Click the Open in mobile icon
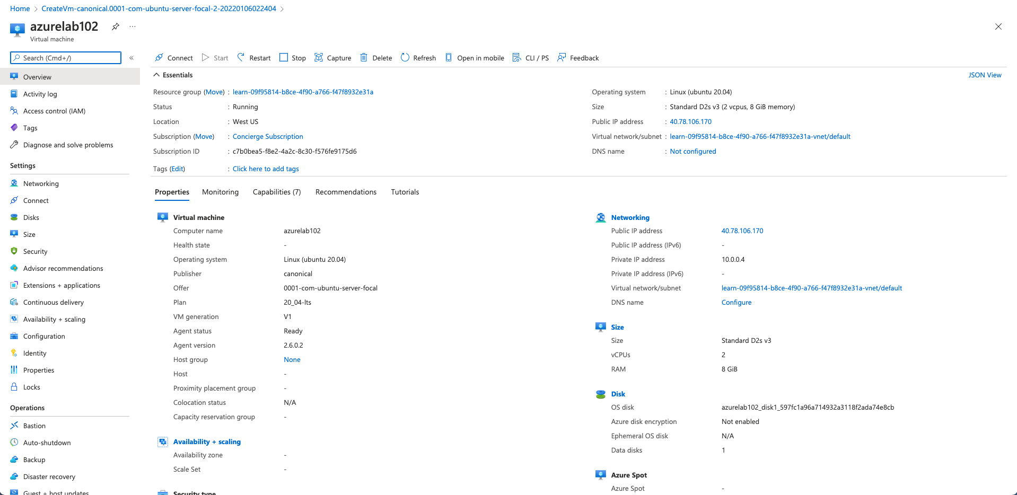Screen dimensions: 1017x495 [x=449, y=57]
